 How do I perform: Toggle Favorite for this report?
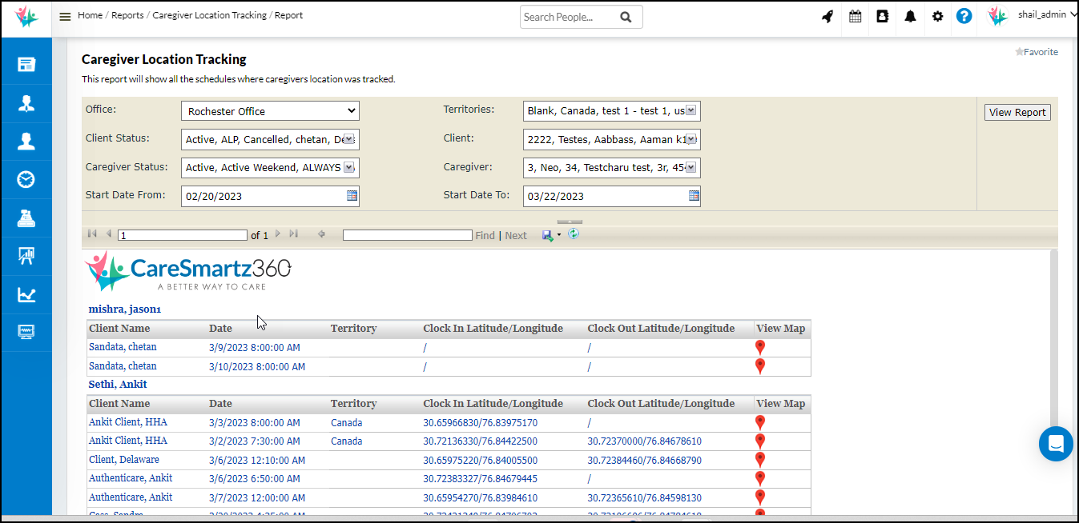click(x=1037, y=51)
